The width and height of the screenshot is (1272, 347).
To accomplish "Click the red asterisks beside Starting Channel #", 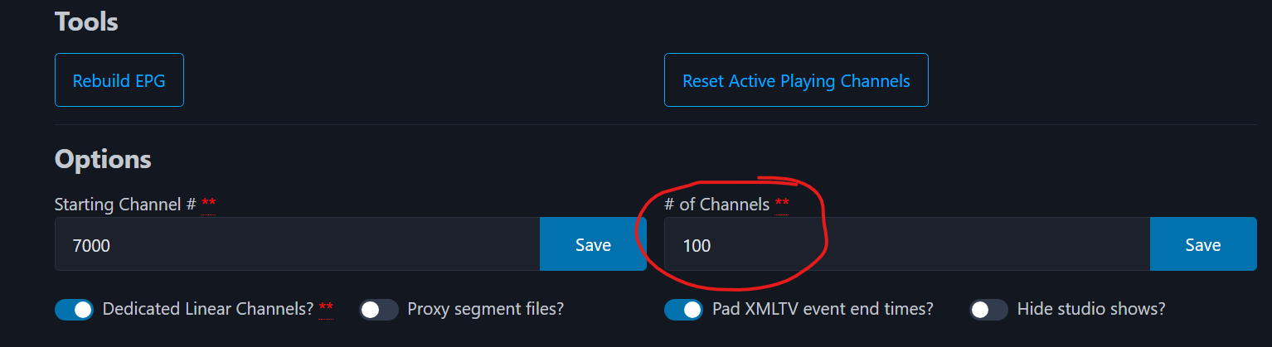I will tap(208, 205).
